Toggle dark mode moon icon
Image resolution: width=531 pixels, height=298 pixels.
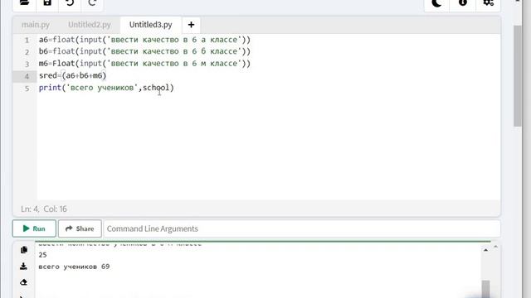pyautogui.click(x=437, y=3)
